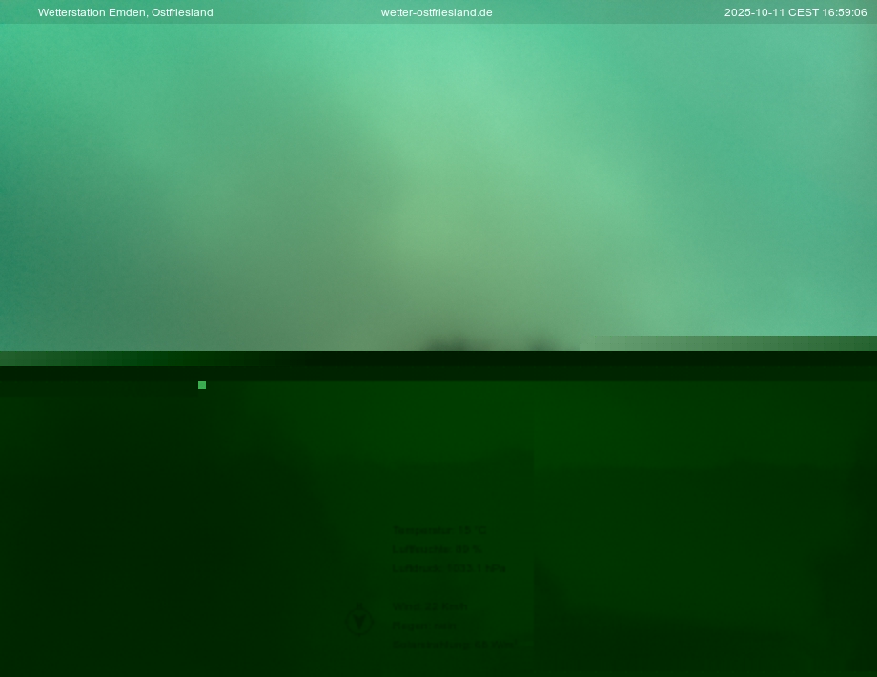Click the small bright green square
Viewport: 877px width, 677px height.
coord(202,385)
